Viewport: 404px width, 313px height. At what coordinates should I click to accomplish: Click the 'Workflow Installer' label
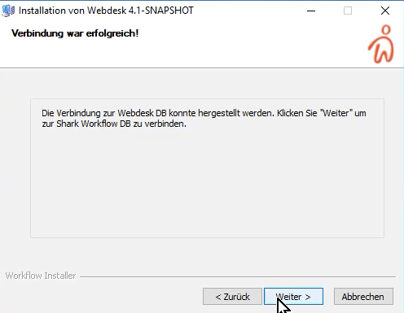(x=41, y=276)
